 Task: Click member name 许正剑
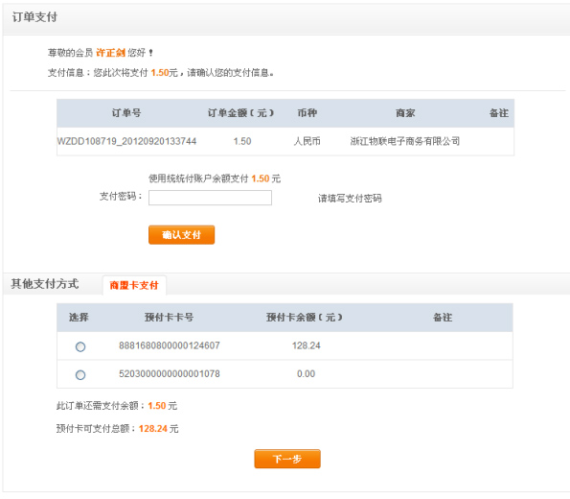coord(110,53)
